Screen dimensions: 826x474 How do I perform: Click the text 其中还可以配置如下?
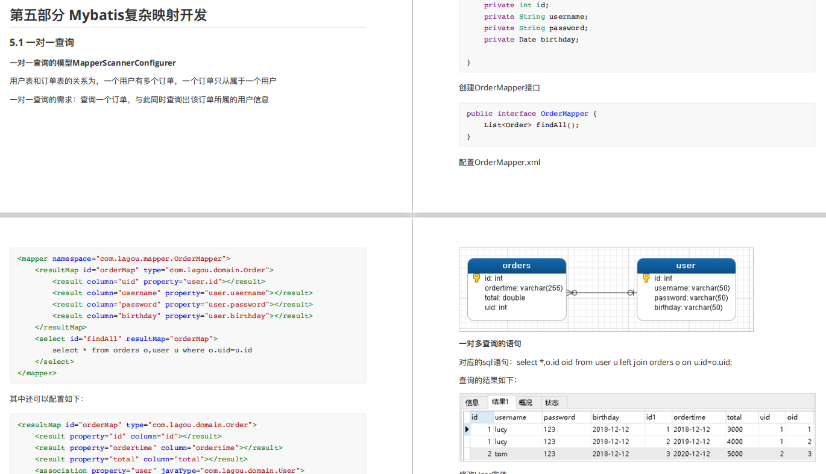(47, 399)
